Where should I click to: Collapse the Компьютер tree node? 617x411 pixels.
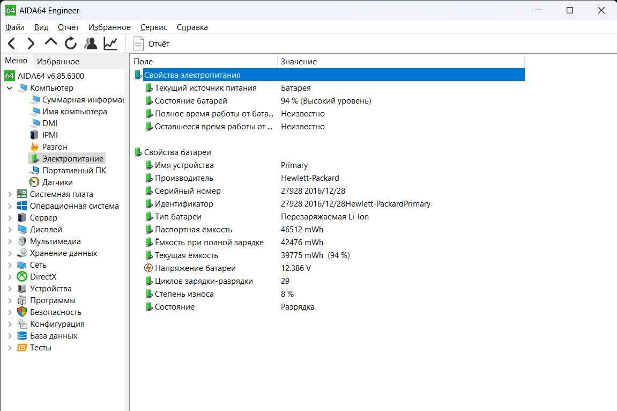pyautogui.click(x=10, y=88)
